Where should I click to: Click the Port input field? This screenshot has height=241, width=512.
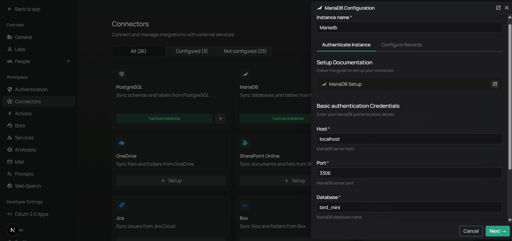point(409,173)
